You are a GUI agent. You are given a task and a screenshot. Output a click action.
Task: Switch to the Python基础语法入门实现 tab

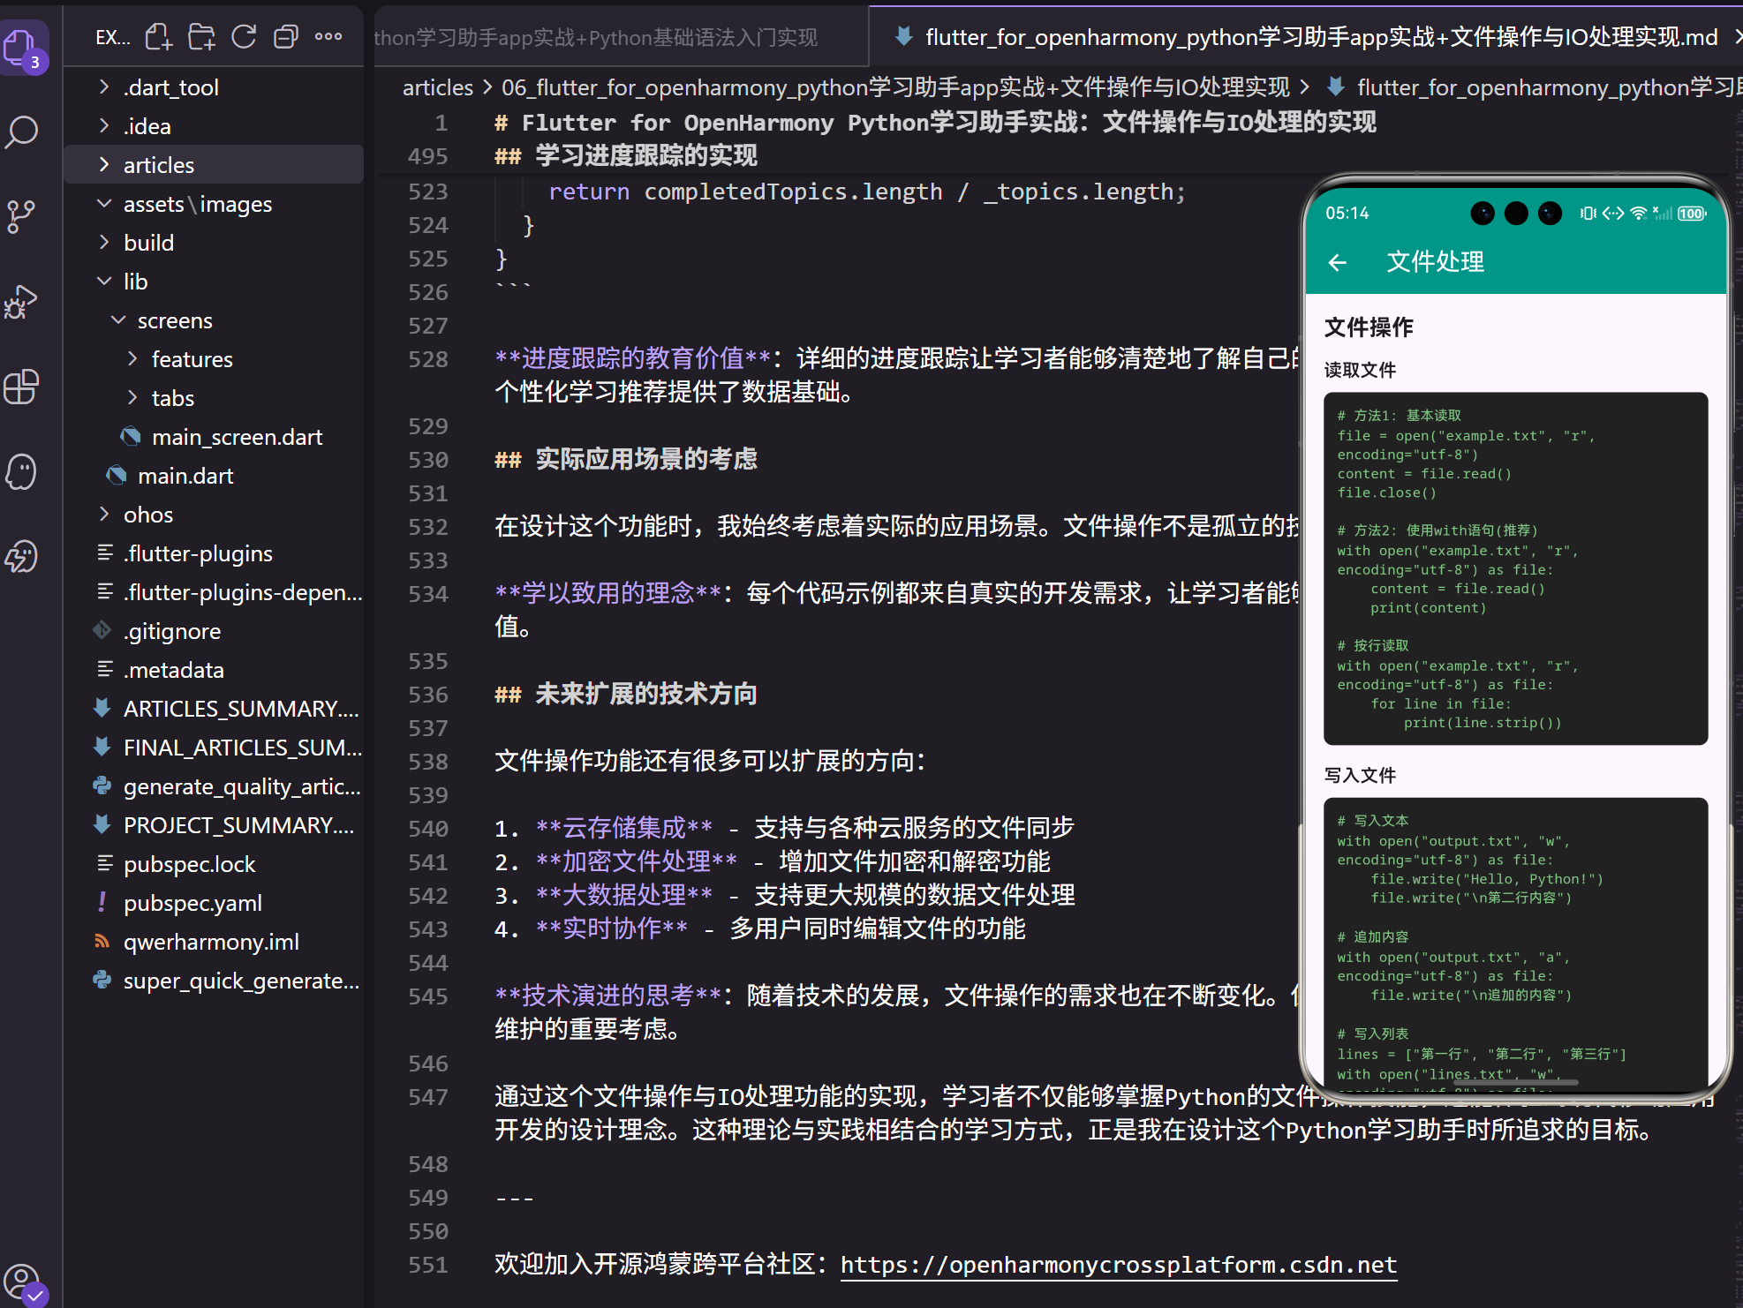tap(622, 37)
